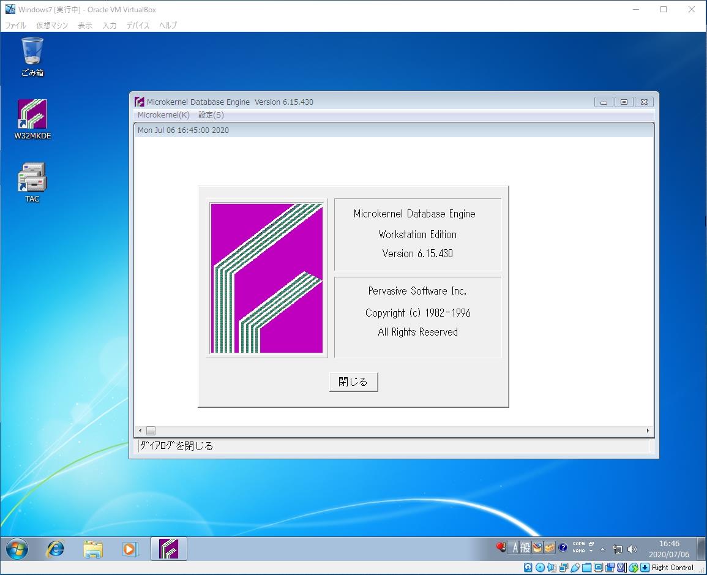The image size is (707, 575).
Task: Open the language bar options dropdown arrow
Action: pos(591,551)
